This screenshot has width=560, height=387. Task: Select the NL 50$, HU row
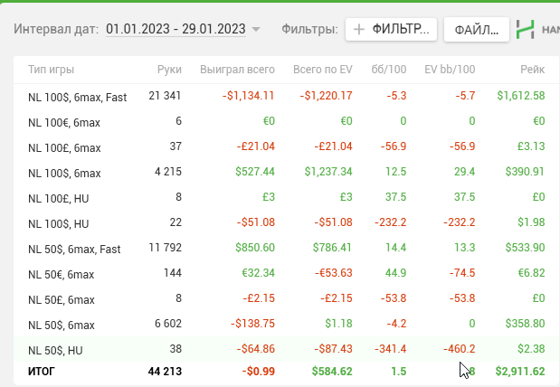click(287, 349)
